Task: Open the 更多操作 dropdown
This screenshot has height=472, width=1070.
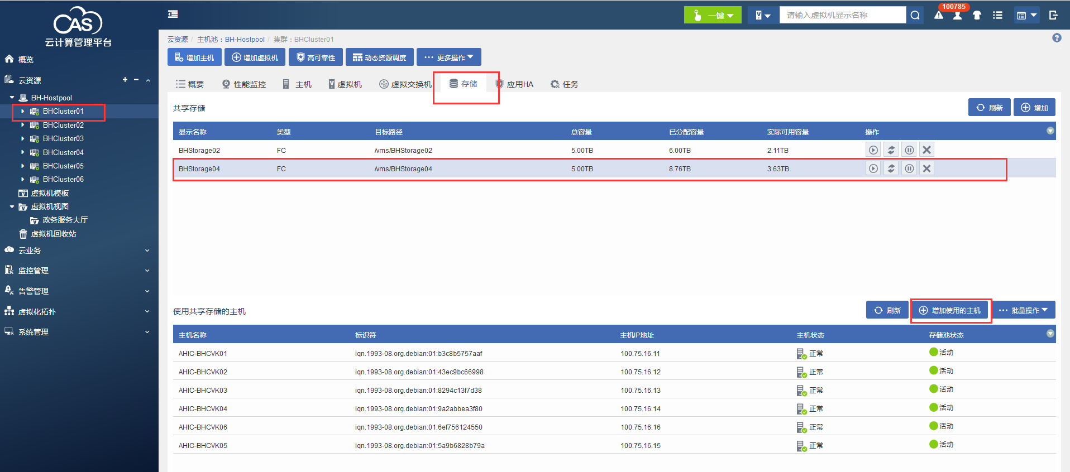Action: click(x=448, y=57)
